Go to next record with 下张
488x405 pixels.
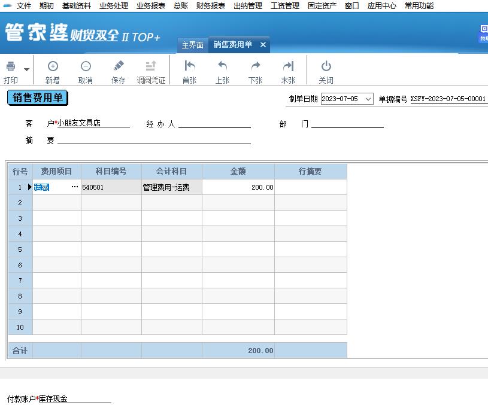[256, 66]
